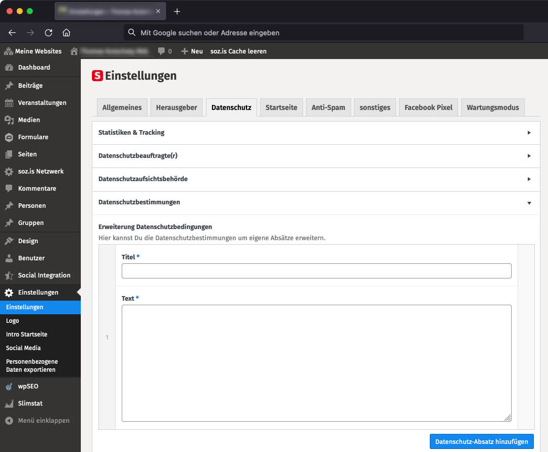Switch to the Herausgeber tab
Viewport: 548px width, 452px height.
(x=177, y=107)
